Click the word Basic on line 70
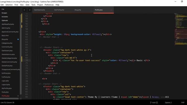The height and width of the screenshot is (105, 187). point(140,60)
